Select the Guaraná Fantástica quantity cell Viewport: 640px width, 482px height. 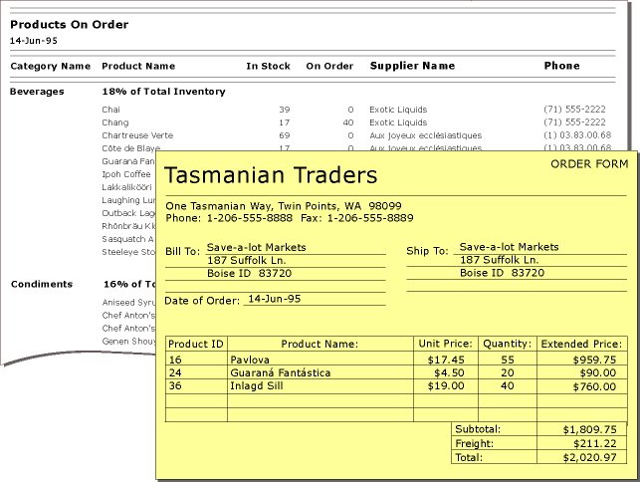507,372
